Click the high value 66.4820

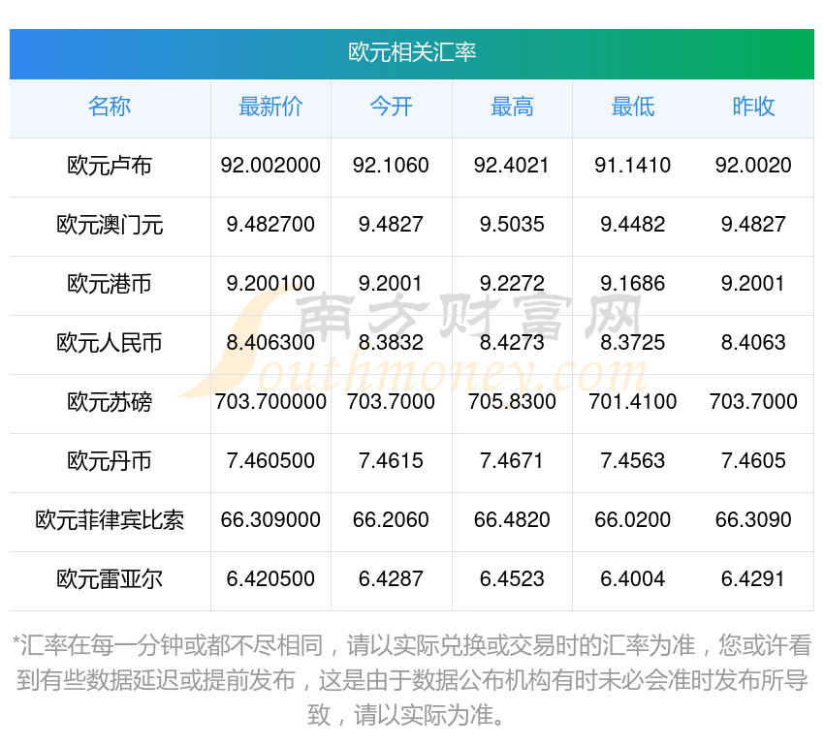(512, 520)
